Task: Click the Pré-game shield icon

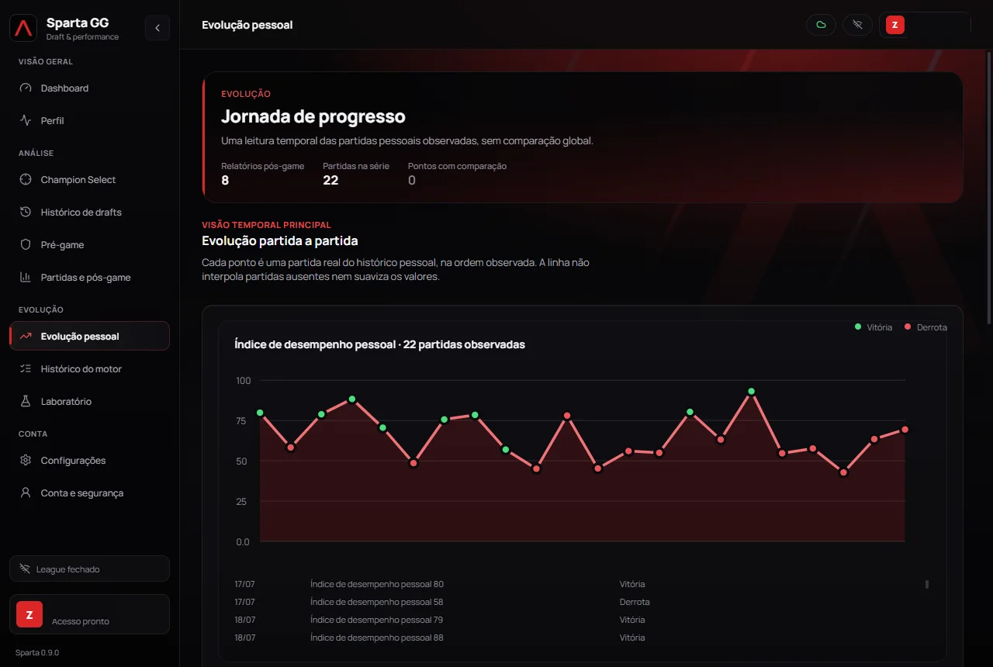Action: [x=26, y=245]
